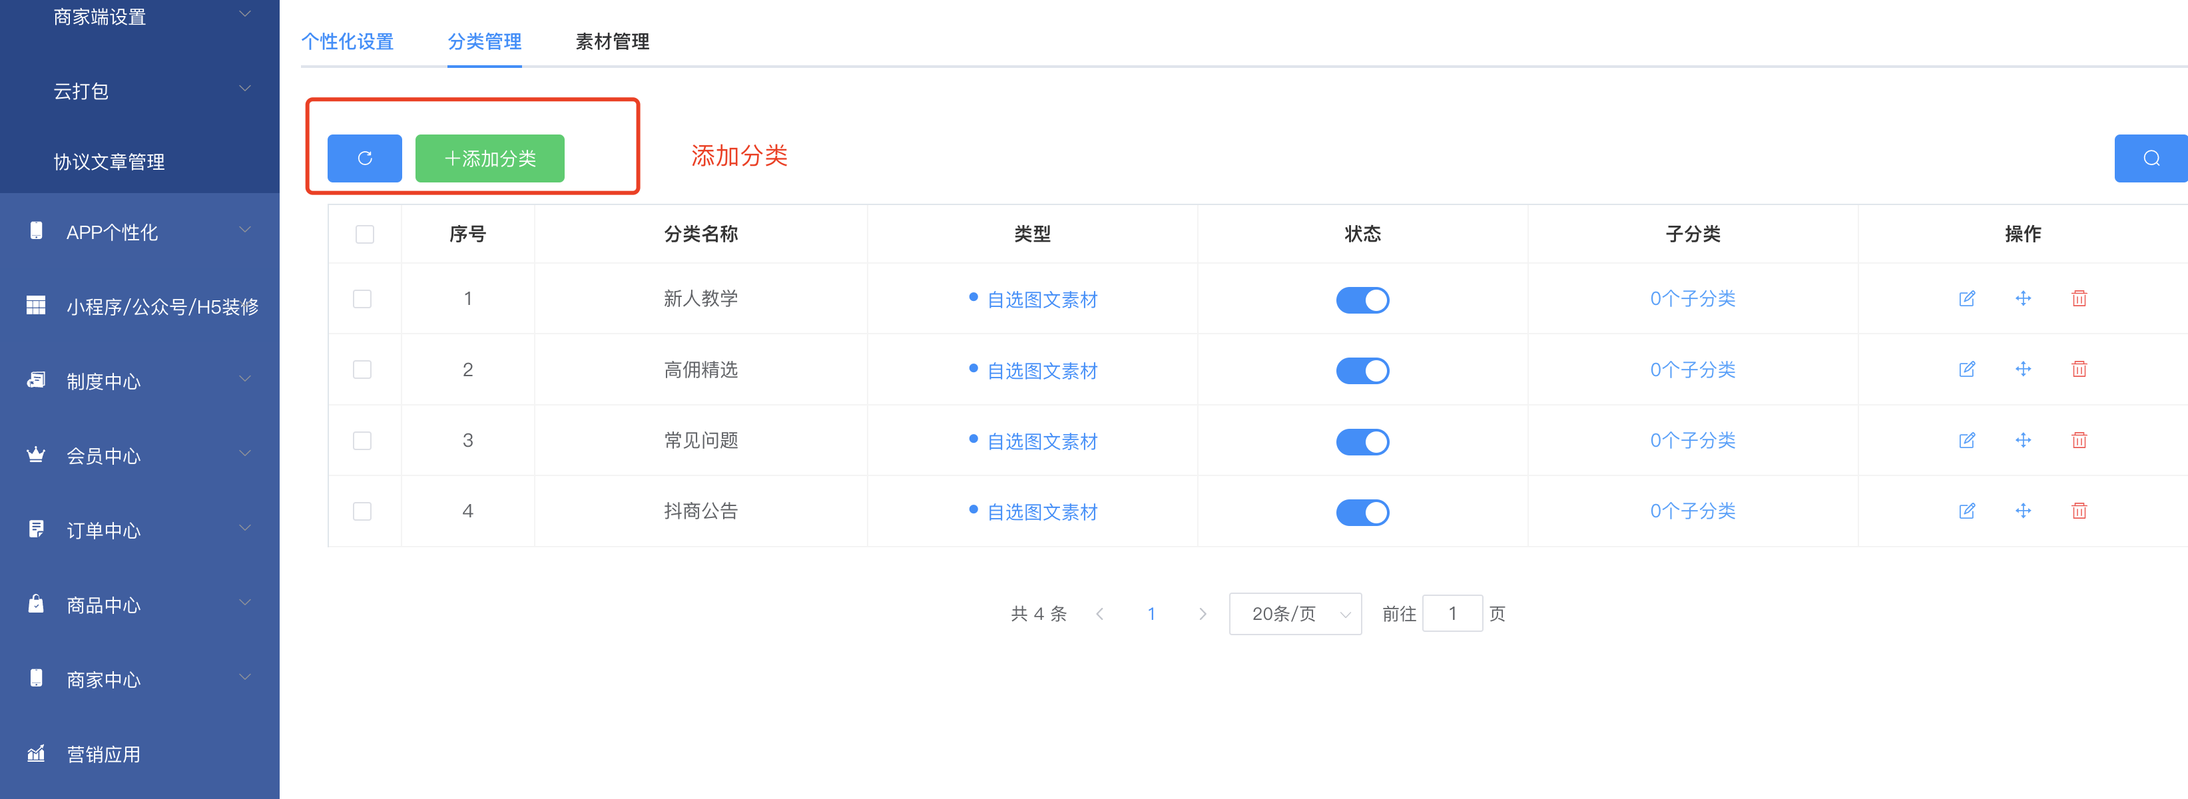Tick the checkbox for the 新人教学 row

pyautogui.click(x=362, y=299)
